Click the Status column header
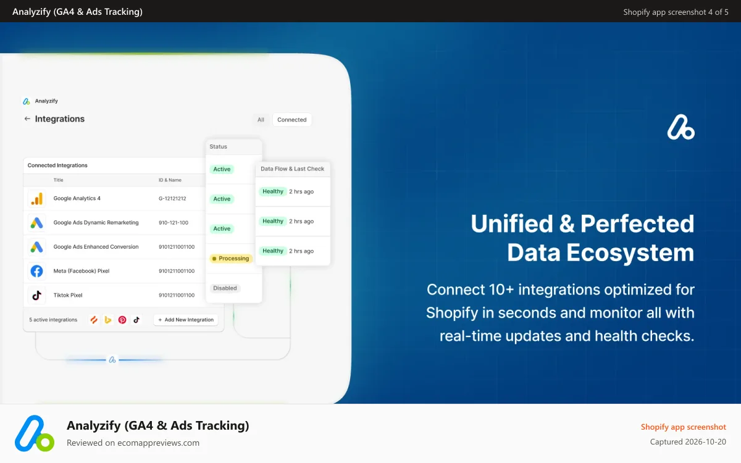This screenshot has height=463, width=741. point(219,147)
